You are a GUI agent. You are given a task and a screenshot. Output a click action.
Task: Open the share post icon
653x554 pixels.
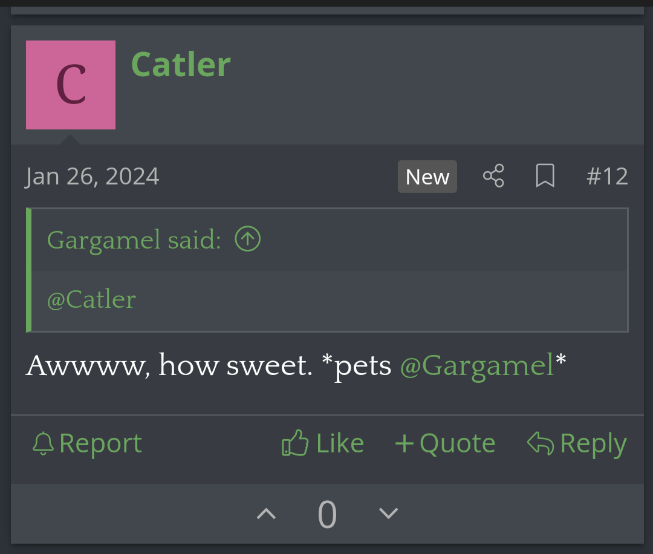pyautogui.click(x=493, y=177)
